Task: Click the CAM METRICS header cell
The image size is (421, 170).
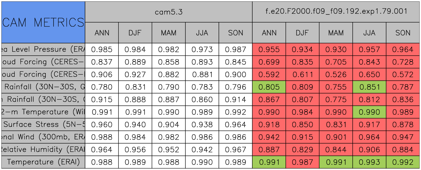Action: [x=43, y=22]
